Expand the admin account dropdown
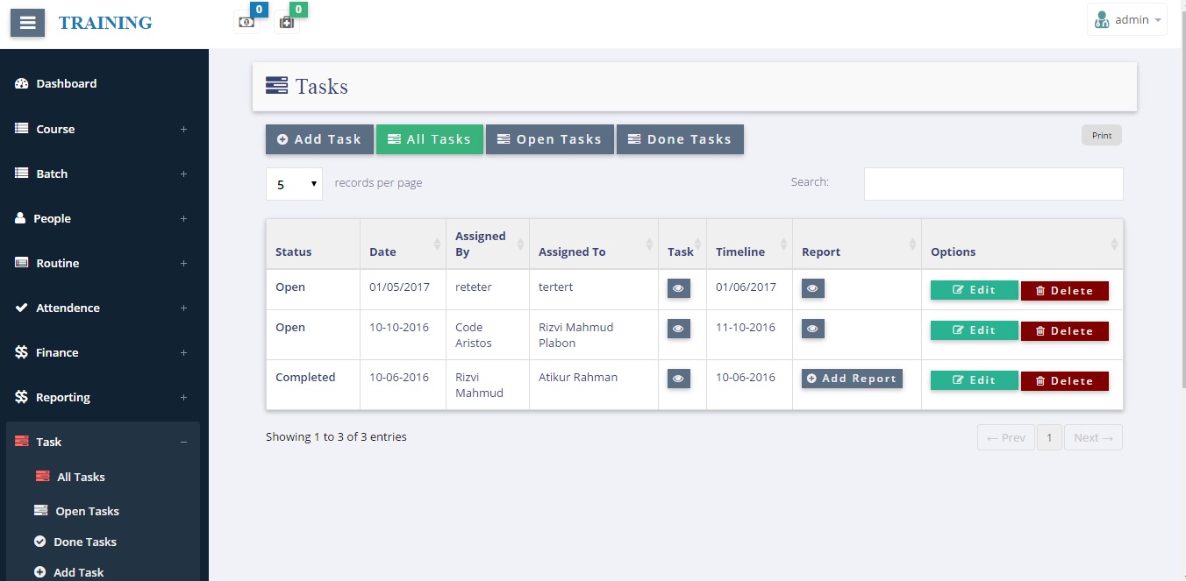This screenshot has height=581, width=1186. point(1127,19)
